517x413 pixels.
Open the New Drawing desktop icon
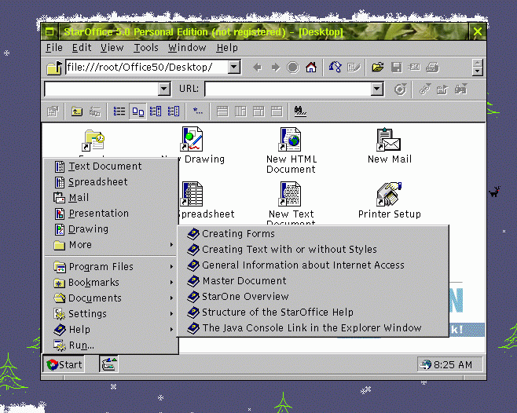click(192, 140)
